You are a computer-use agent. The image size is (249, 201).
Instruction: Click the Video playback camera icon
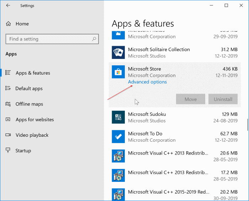coord(8,135)
